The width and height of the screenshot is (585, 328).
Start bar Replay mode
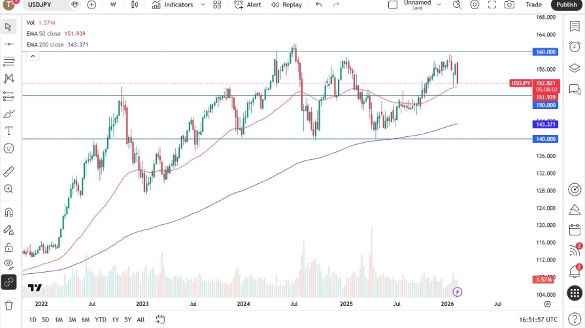click(x=286, y=5)
